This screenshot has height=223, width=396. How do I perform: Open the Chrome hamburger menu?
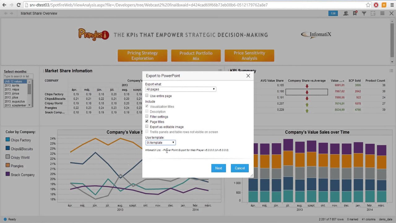coord(391,5)
